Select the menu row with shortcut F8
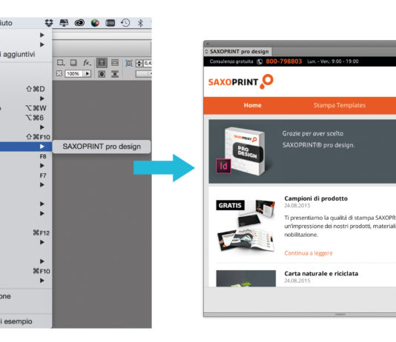 pos(26,156)
